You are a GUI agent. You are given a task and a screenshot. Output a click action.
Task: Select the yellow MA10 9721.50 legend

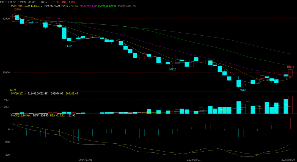point(70,6)
